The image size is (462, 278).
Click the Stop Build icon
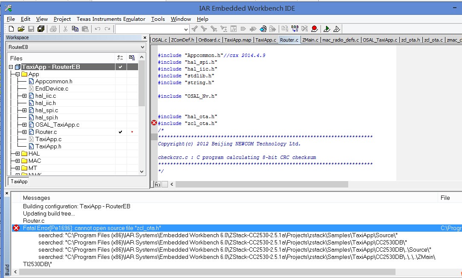pyautogui.click(x=304, y=29)
